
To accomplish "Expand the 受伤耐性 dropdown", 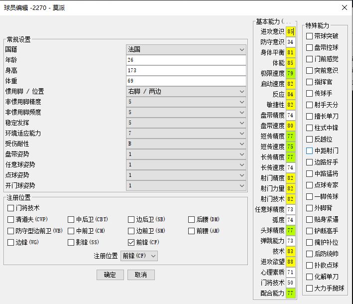I will [186, 144].
